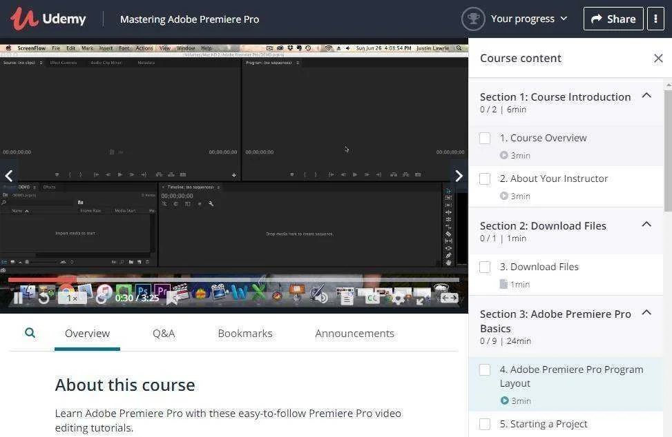The image size is (672, 437).
Task: Open the Q&A tab
Action: pos(164,334)
